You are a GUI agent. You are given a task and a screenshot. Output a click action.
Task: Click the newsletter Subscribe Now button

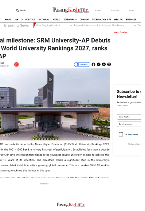134,144
